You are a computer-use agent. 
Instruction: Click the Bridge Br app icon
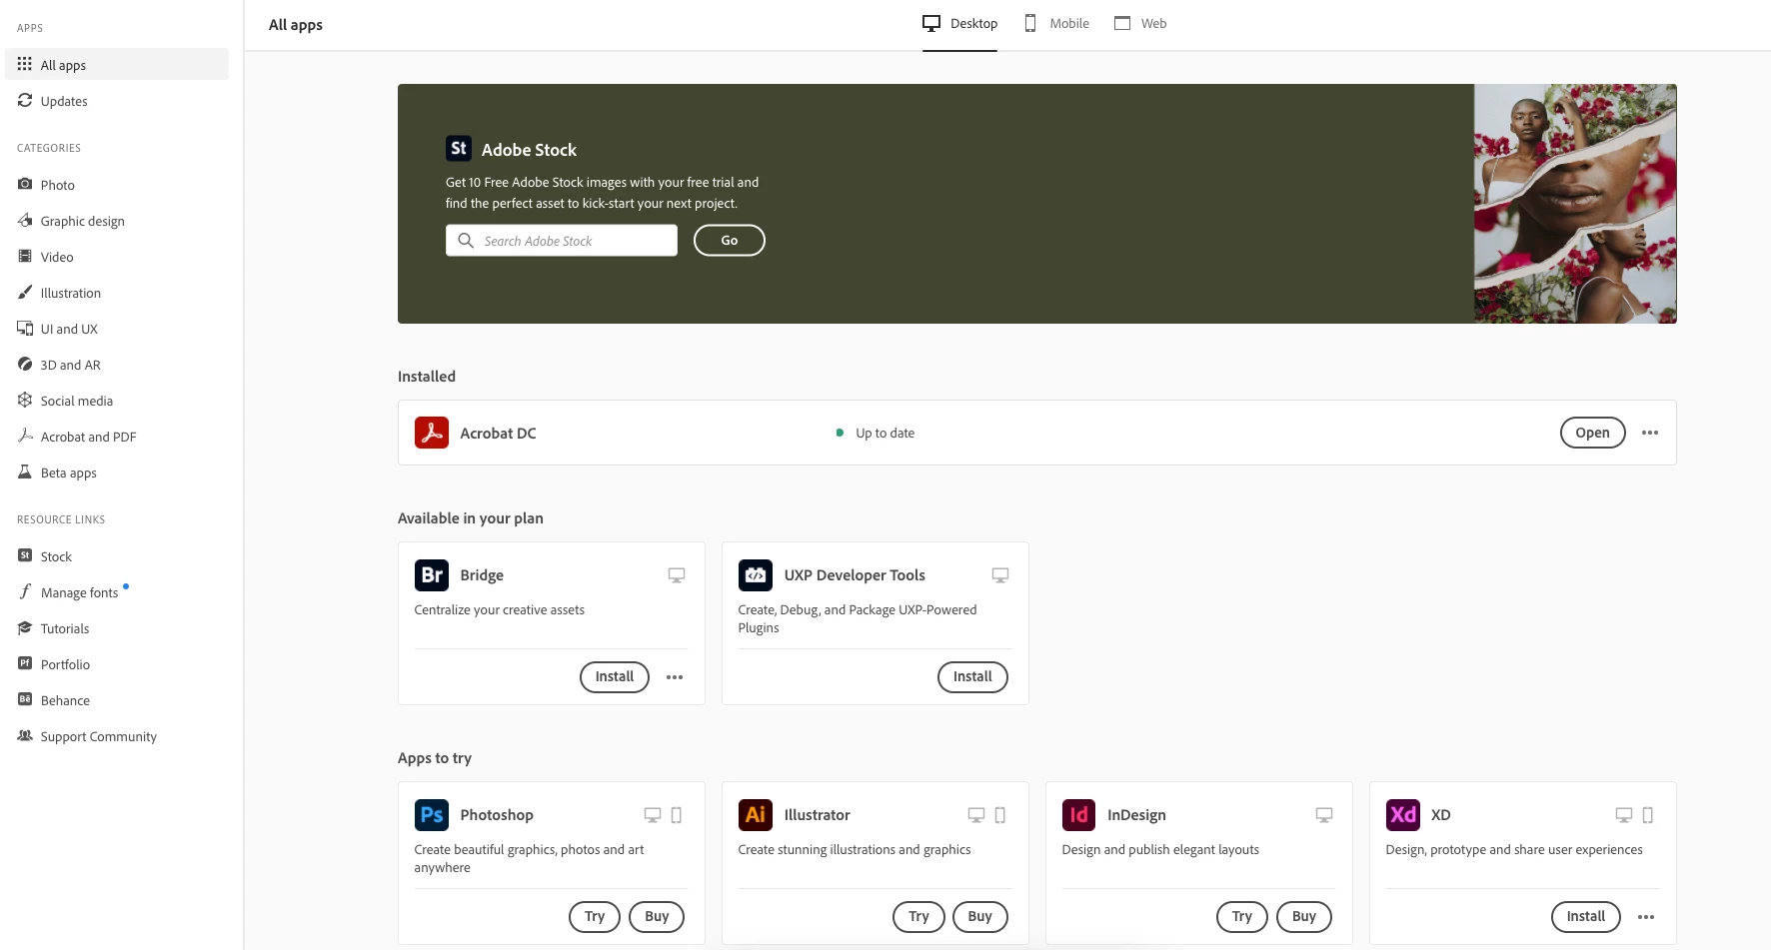[x=432, y=575]
